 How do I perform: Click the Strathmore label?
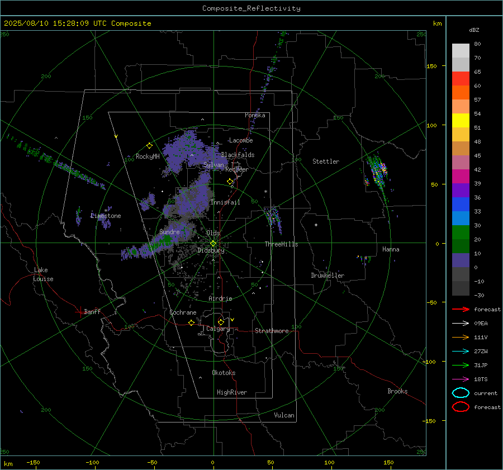point(272,331)
